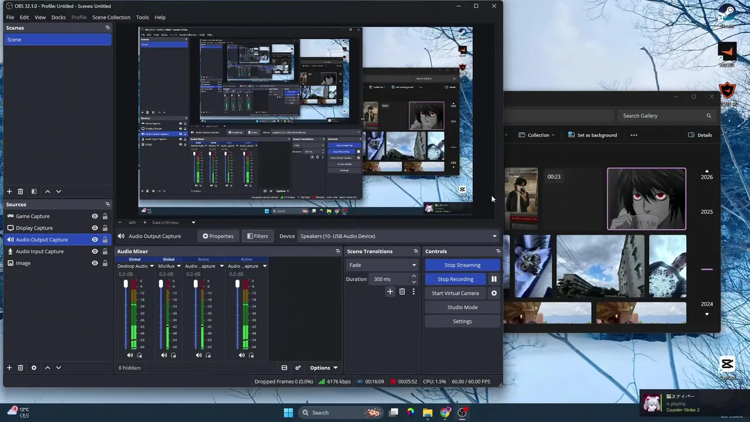Open the Edit menu
750x422 pixels.
click(24, 17)
